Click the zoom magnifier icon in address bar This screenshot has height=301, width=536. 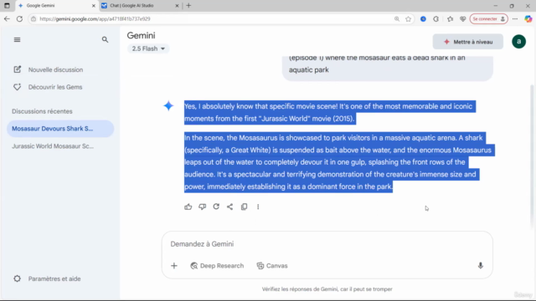pyautogui.click(x=396, y=18)
